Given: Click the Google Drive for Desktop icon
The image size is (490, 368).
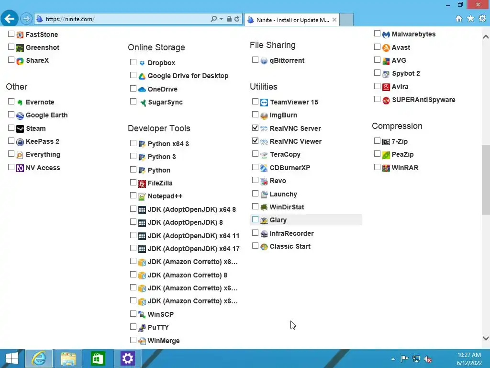Looking at the screenshot, I should click(142, 76).
